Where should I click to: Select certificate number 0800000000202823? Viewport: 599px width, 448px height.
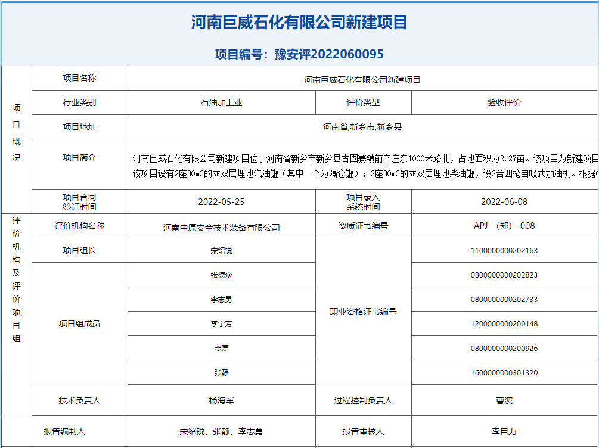pos(504,275)
